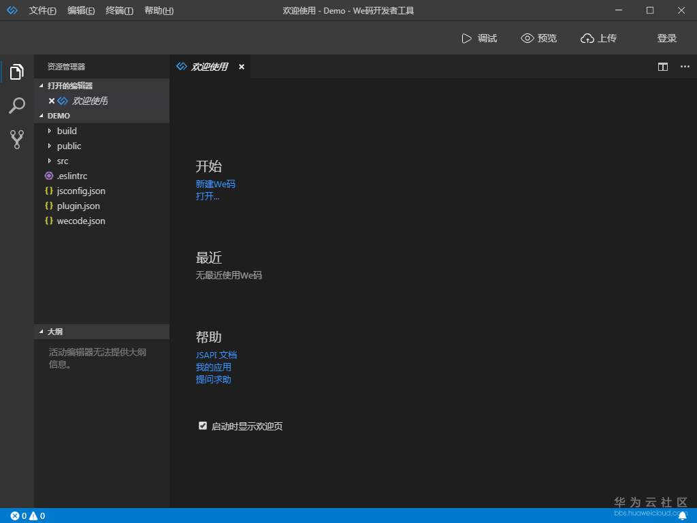Image resolution: width=697 pixels, height=523 pixels.
Task: Open the 我的应用 link
Action: click(x=213, y=367)
